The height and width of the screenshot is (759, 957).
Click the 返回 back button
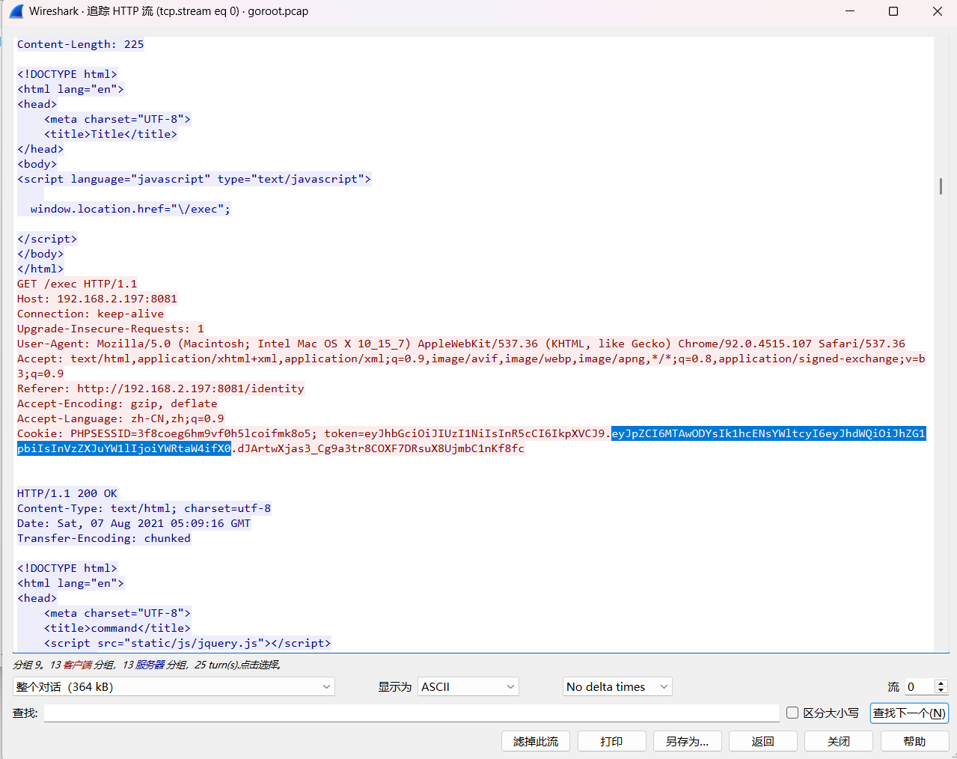762,741
